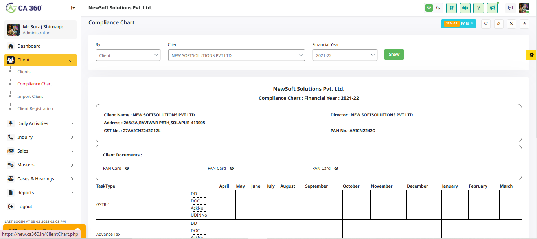The width and height of the screenshot is (537, 239).
Task: Click the Compliance Chart page heading
Action: coord(112,22)
